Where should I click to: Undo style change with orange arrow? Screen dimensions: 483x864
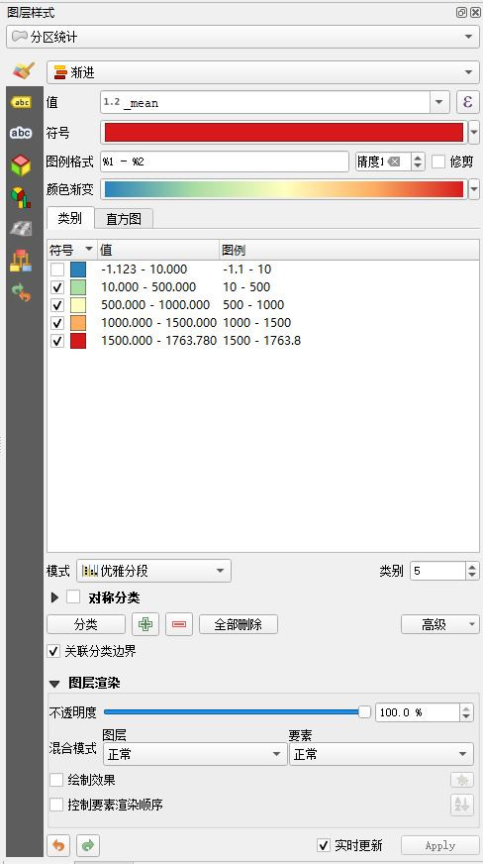coord(58,845)
